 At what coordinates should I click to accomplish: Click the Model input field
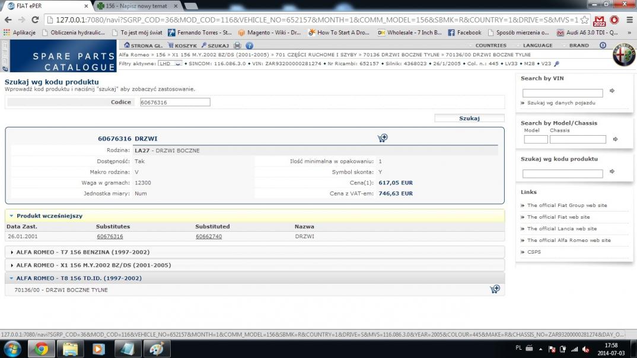tap(536, 139)
